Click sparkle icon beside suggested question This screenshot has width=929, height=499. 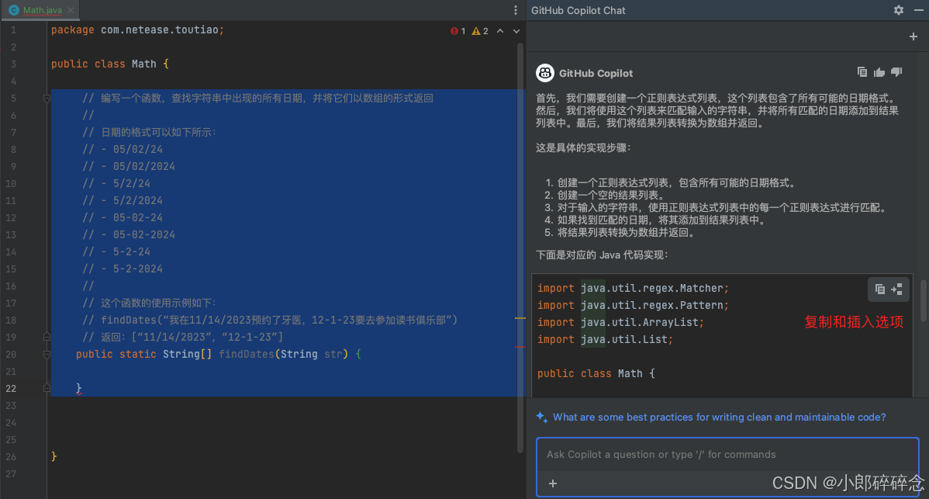coord(541,418)
